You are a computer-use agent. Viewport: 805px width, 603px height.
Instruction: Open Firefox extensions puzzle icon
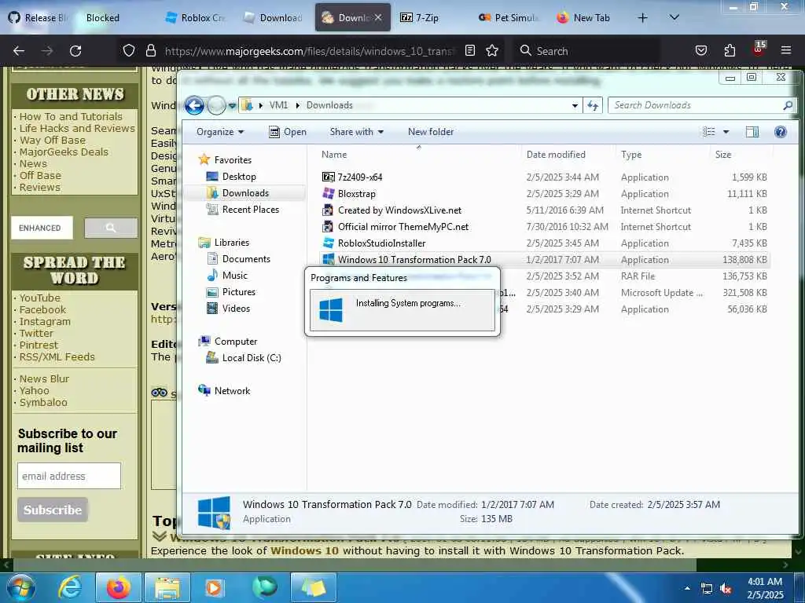(730, 51)
